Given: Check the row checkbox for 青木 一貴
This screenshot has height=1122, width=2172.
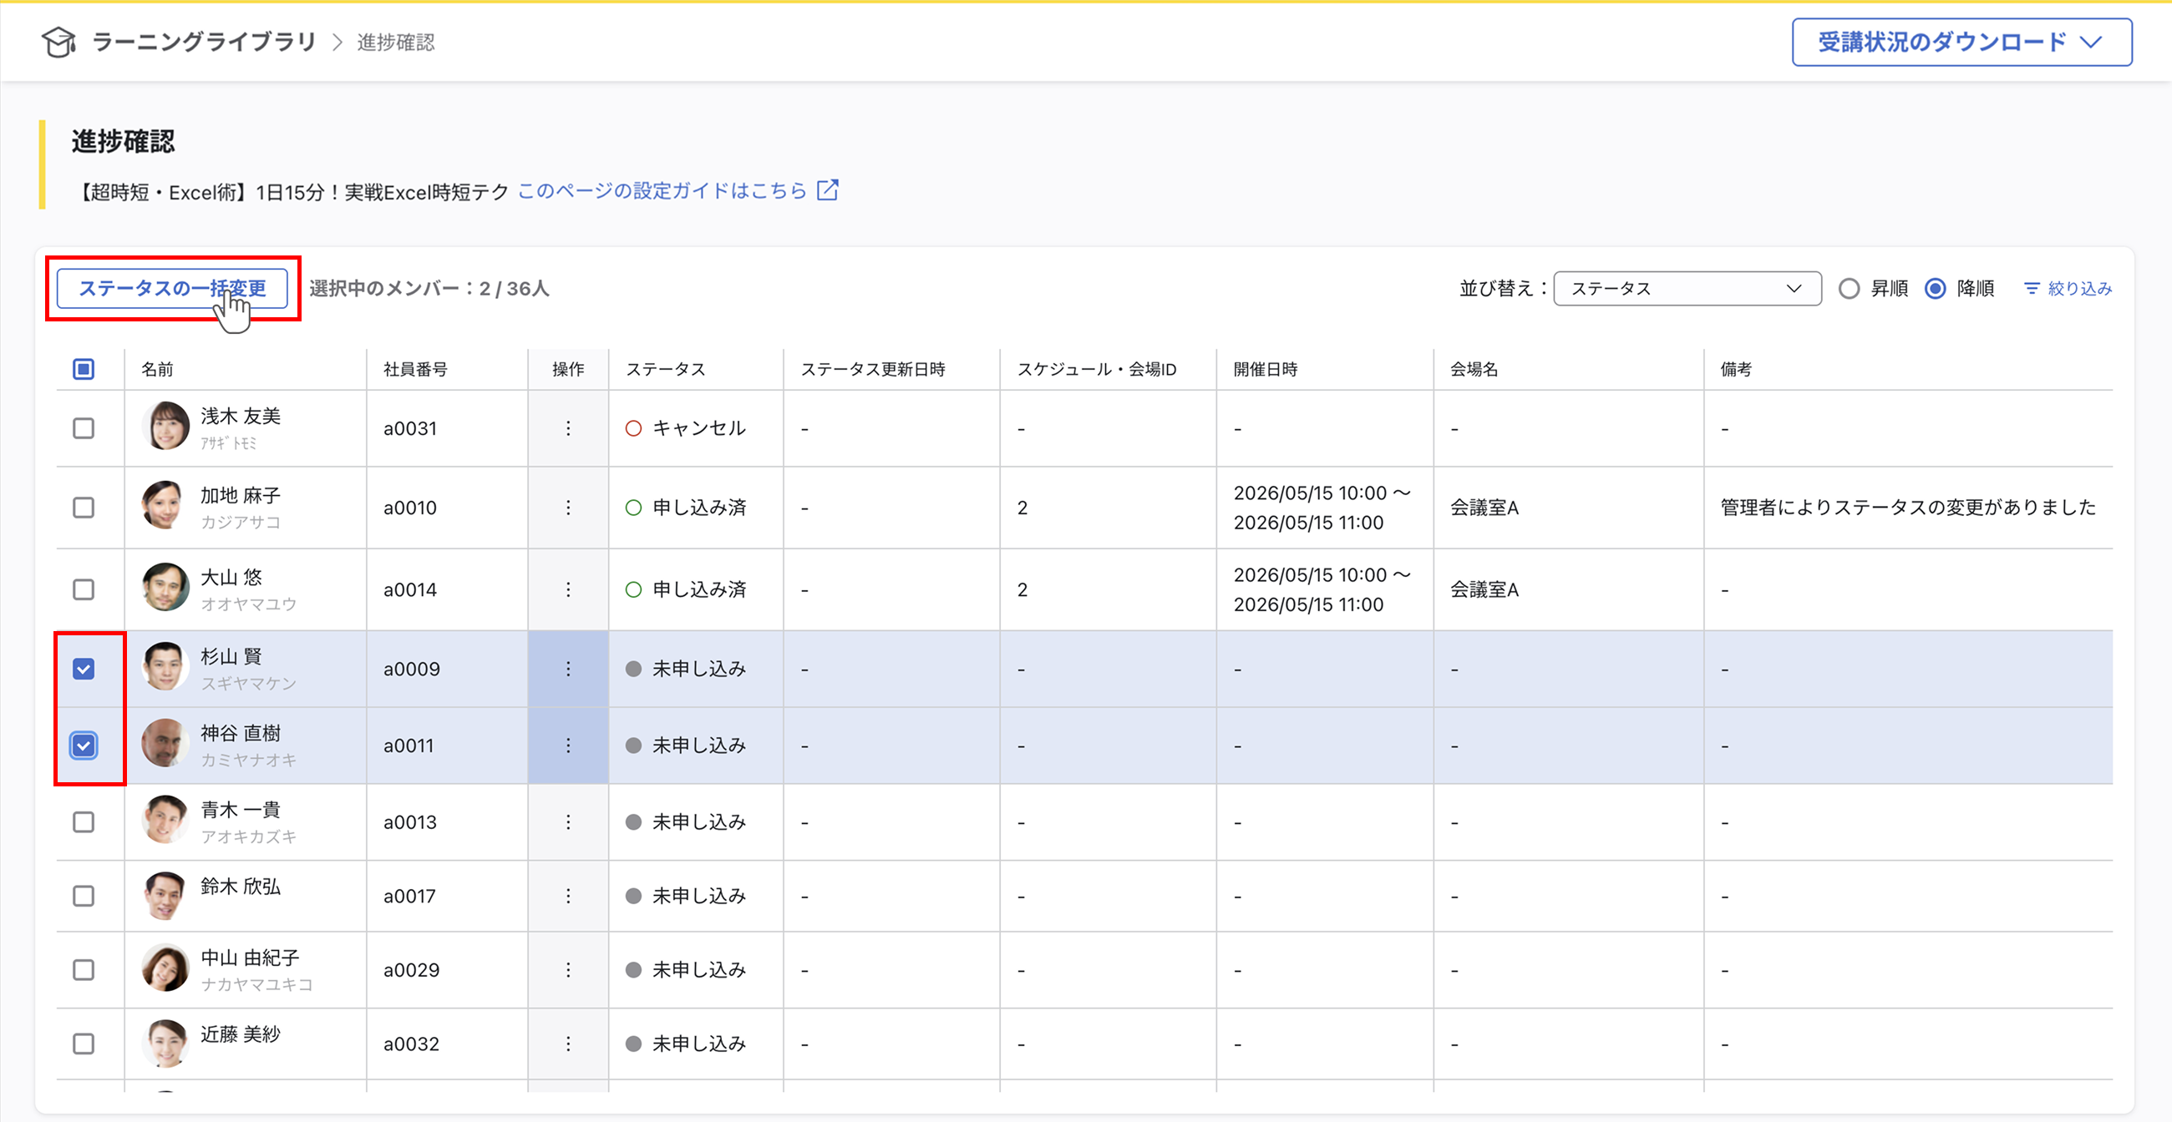Looking at the screenshot, I should tap(84, 822).
